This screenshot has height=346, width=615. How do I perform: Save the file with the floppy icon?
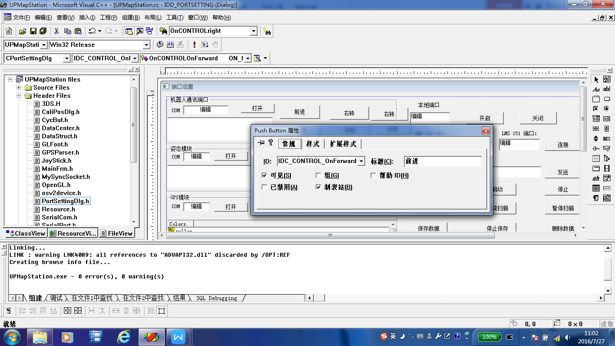(33, 31)
